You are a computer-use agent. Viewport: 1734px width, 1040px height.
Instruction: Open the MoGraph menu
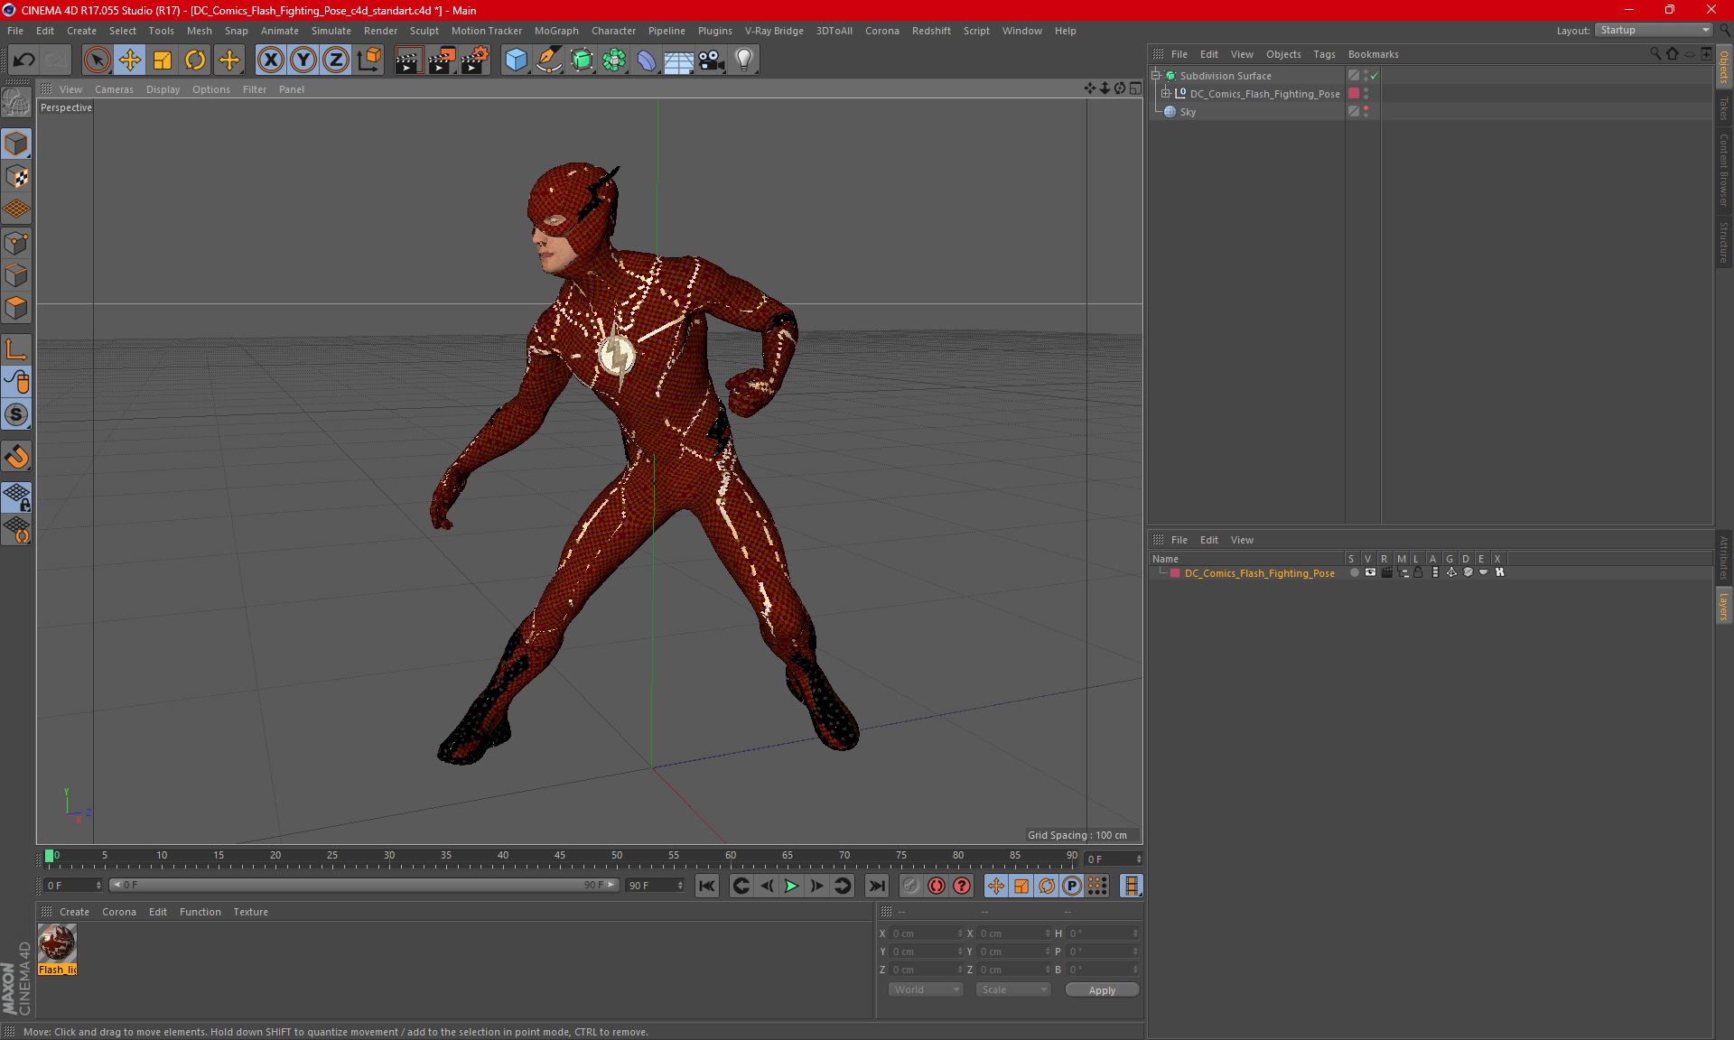pyautogui.click(x=556, y=31)
